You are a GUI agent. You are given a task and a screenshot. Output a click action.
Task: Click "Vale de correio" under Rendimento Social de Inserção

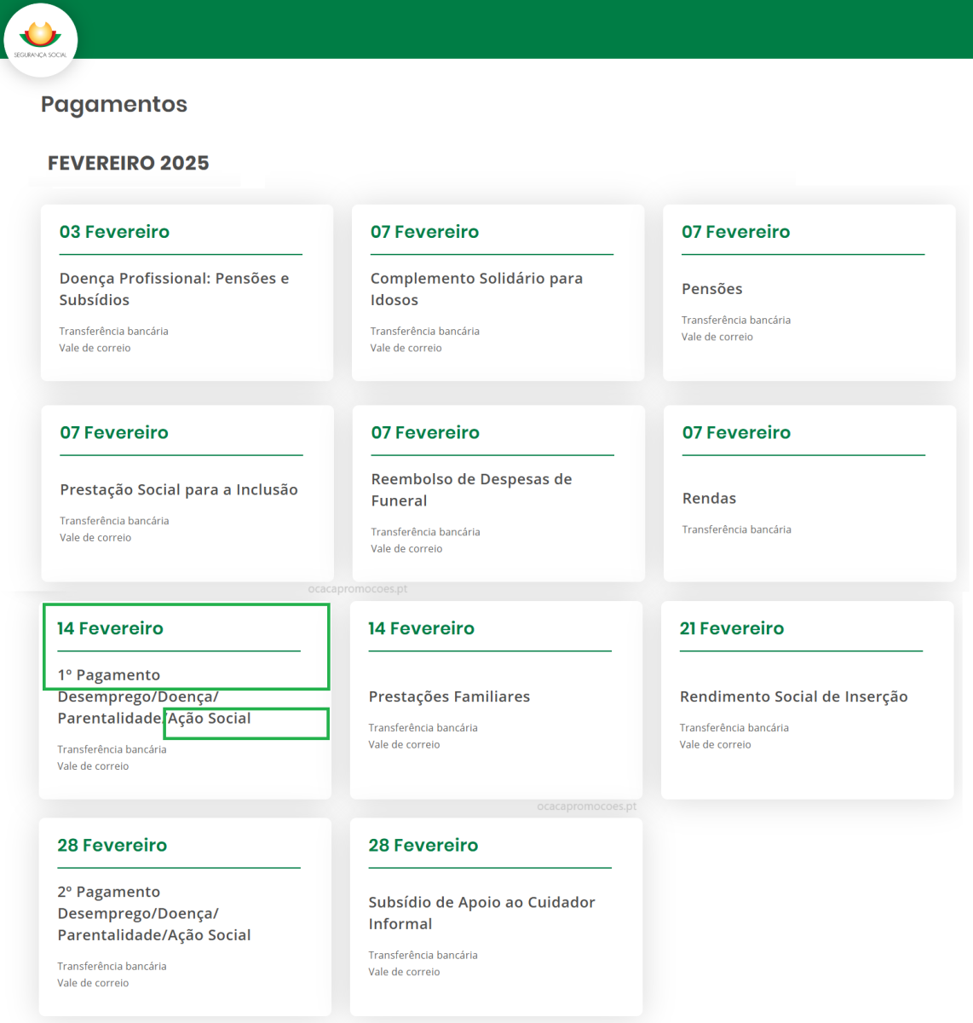pyautogui.click(x=715, y=745)
